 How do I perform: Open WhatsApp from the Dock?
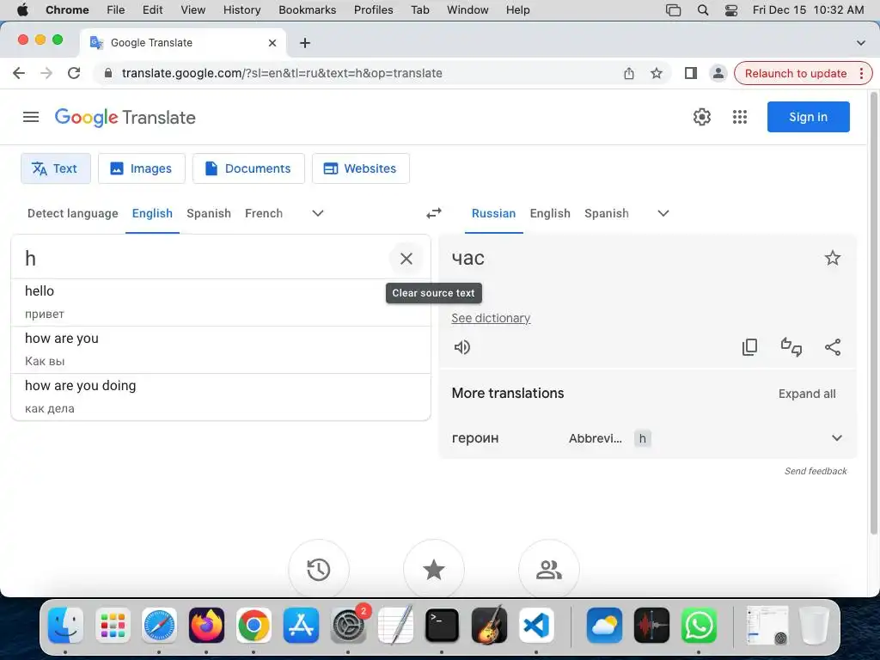click(699, 626)
